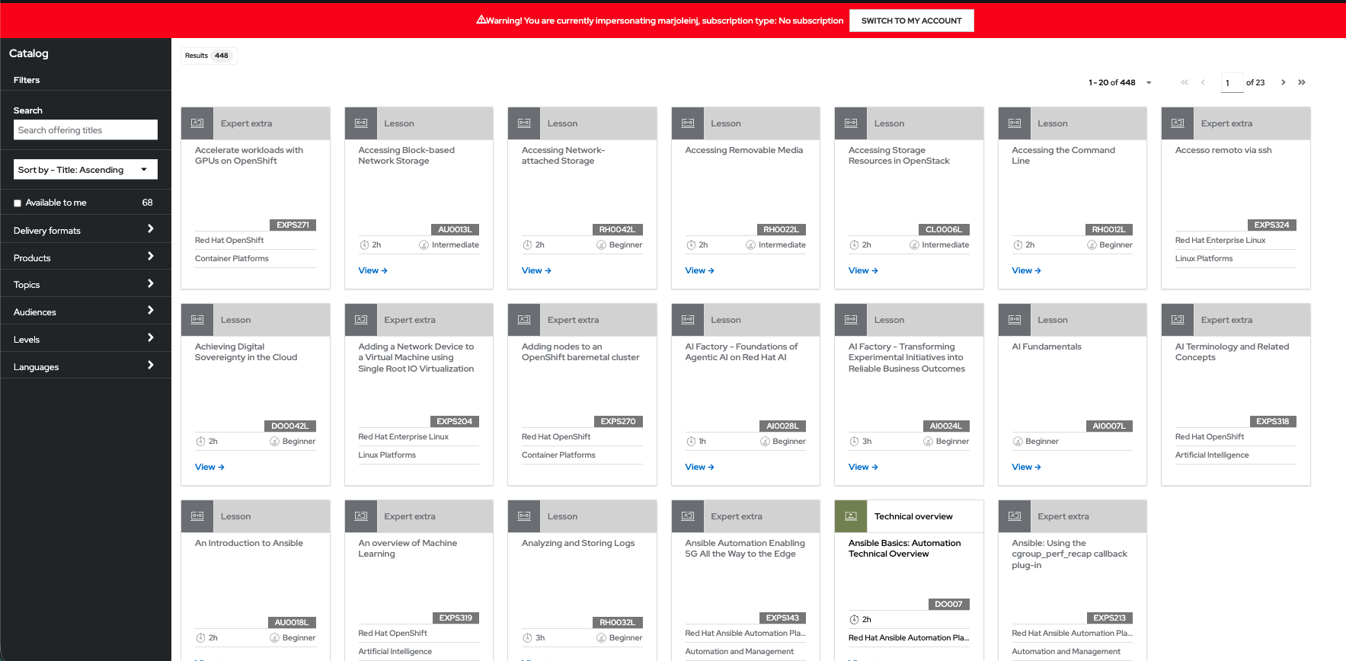Click the CL0006L course code badge
The width and height of the screenshot is (1346, 661).
944,229
